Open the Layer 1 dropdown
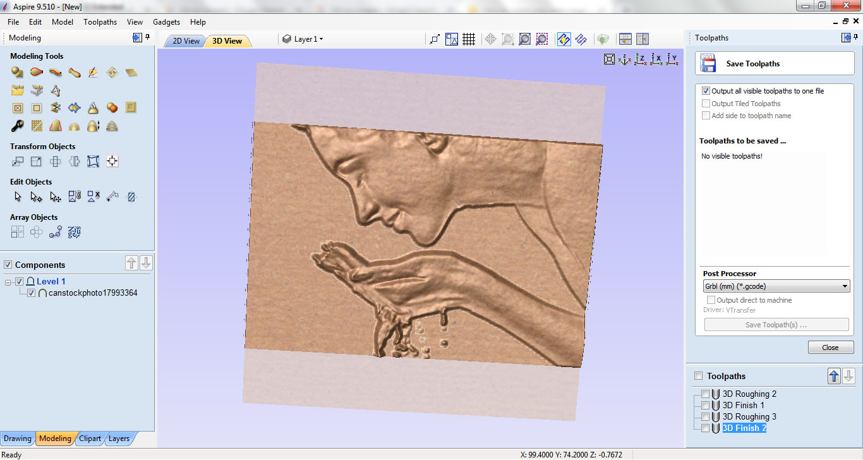Screen dimensions: 863x460 point(303,39)
